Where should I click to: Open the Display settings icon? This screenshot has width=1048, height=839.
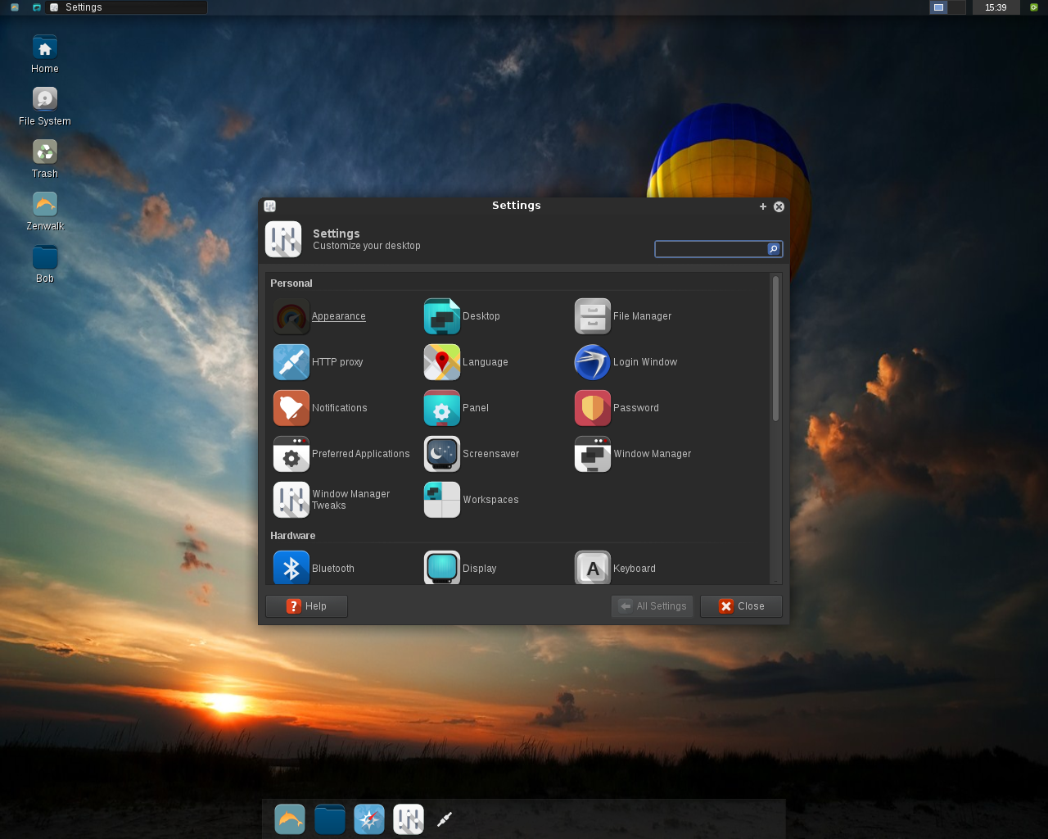442,568
